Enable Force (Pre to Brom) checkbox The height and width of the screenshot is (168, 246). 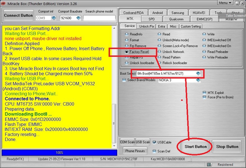[x=204, y=97]
